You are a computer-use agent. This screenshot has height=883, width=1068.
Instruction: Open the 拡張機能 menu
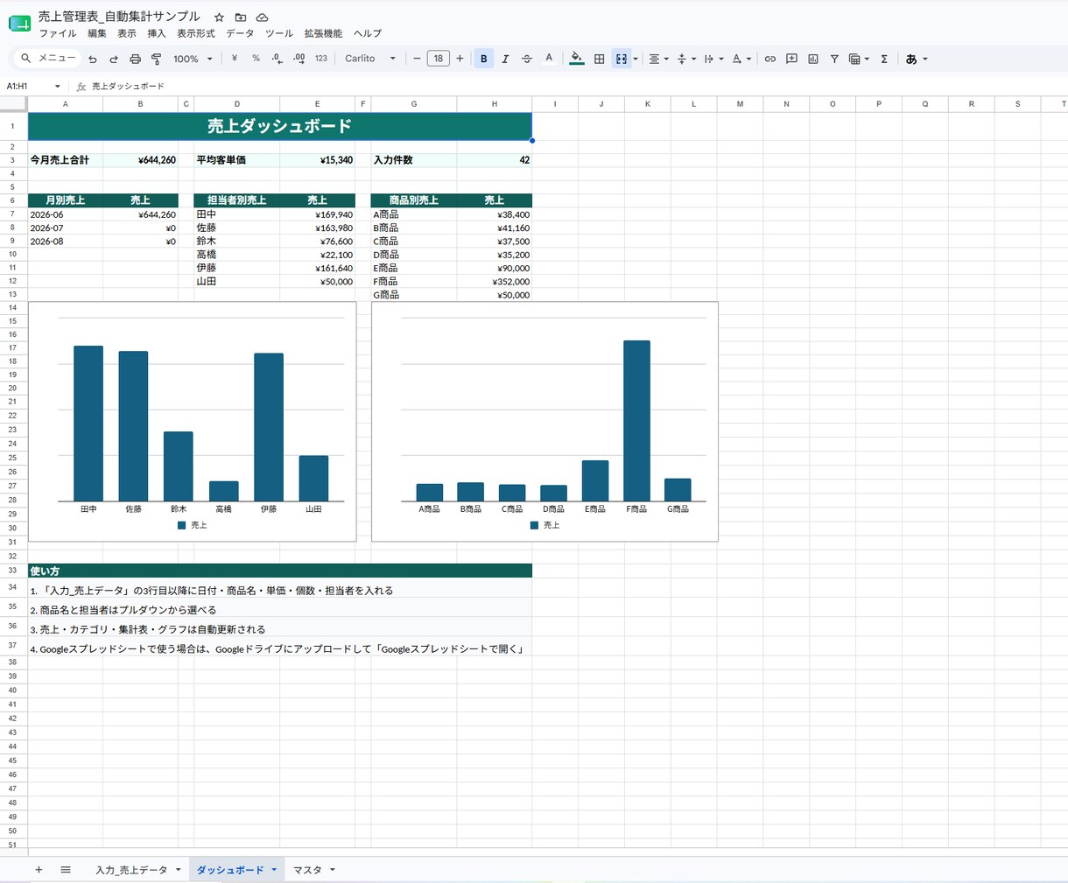[324, 33]
